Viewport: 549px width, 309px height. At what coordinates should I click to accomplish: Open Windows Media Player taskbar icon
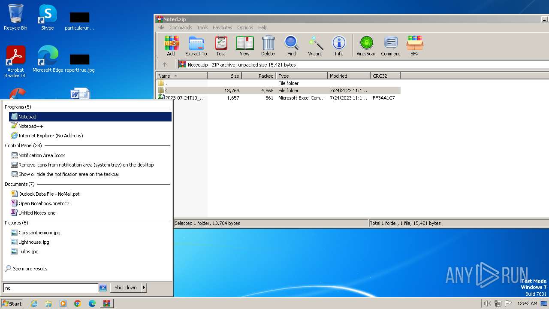(63, 303)
